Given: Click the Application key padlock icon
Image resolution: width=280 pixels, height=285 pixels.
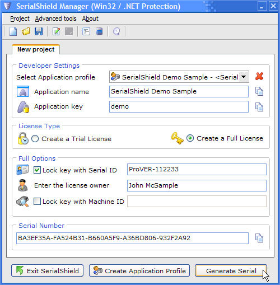Looking at the screenshot, I should [x=24, y=107].
